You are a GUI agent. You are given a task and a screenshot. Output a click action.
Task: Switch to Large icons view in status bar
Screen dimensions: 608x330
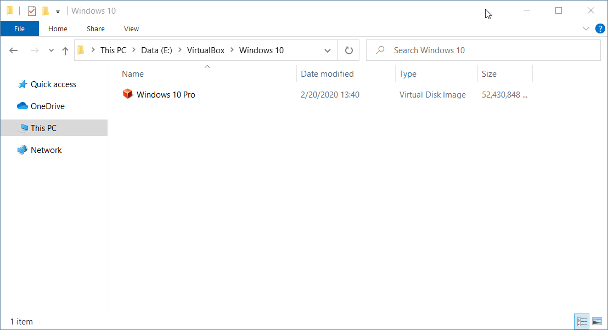pos(597,321)
